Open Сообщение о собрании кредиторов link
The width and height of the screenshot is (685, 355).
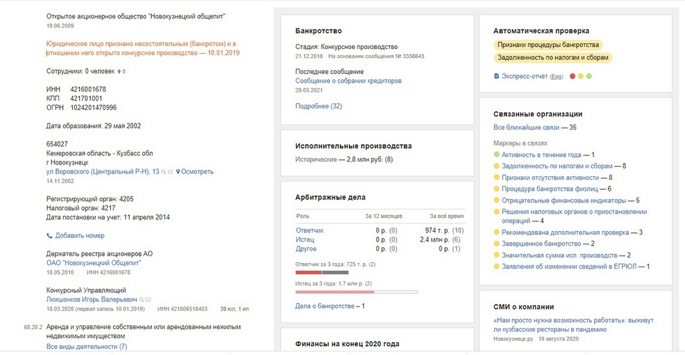click(x=348, y=81)
